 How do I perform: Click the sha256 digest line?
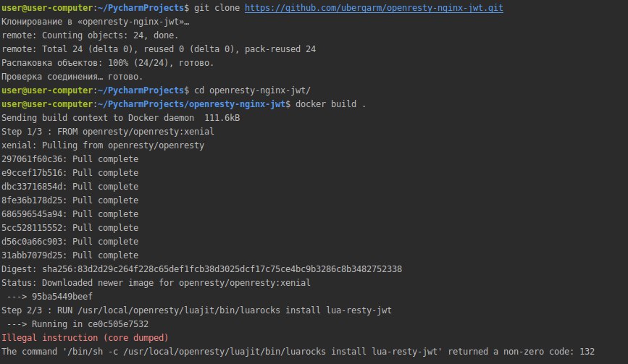tap(201, 268)
